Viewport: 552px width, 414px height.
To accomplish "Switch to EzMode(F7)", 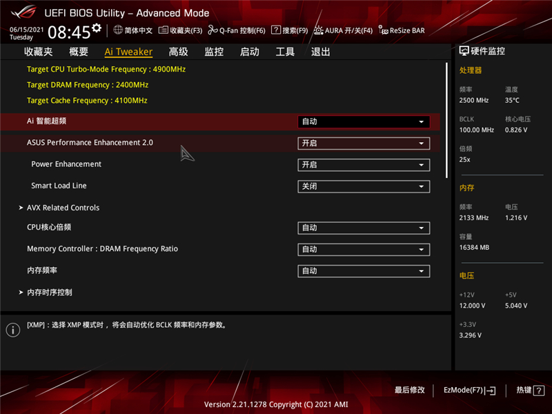I will pyautogui.click(x=469, y=390).
